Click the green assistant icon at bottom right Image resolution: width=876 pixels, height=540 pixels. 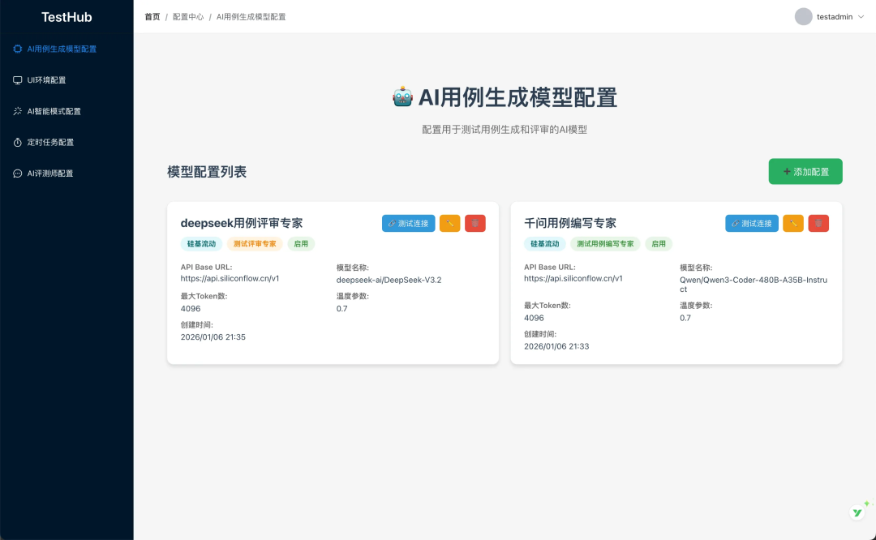857,511
